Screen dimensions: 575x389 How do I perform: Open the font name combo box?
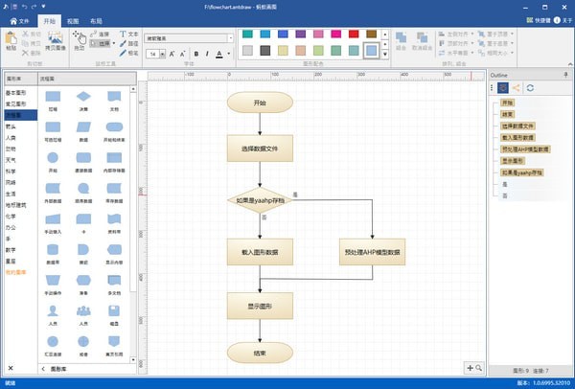pos(189,38)
